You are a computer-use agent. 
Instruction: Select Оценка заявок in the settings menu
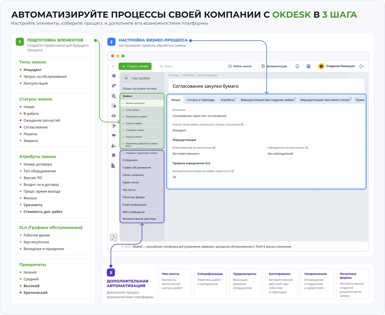(142, 137)
